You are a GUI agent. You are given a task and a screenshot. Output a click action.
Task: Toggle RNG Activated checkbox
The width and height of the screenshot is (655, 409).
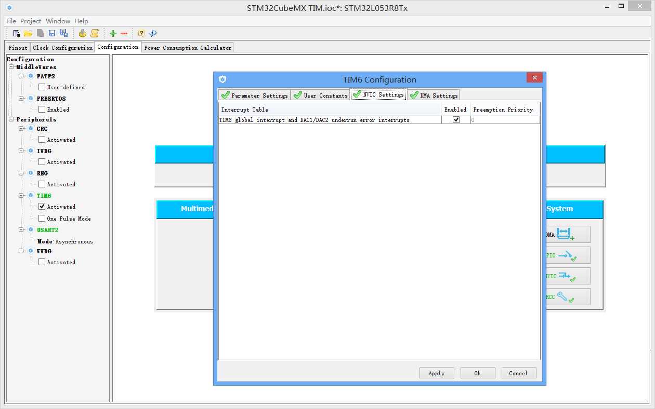(42, 184)
